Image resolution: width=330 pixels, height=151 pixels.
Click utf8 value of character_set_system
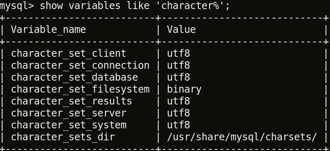tap(178, 125)
